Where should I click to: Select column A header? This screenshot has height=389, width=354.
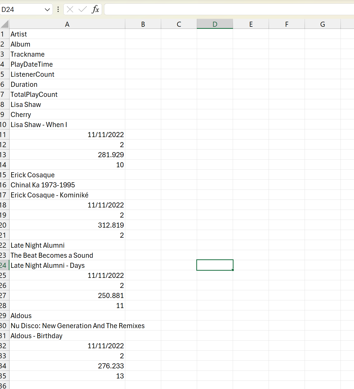tap(67, 24)
